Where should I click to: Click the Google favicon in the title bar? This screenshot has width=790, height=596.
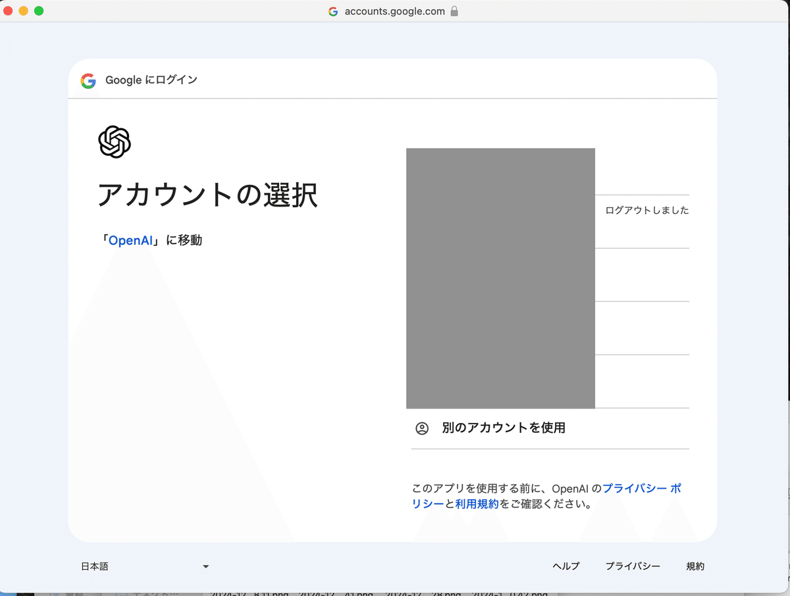click(x=333, y=11)
